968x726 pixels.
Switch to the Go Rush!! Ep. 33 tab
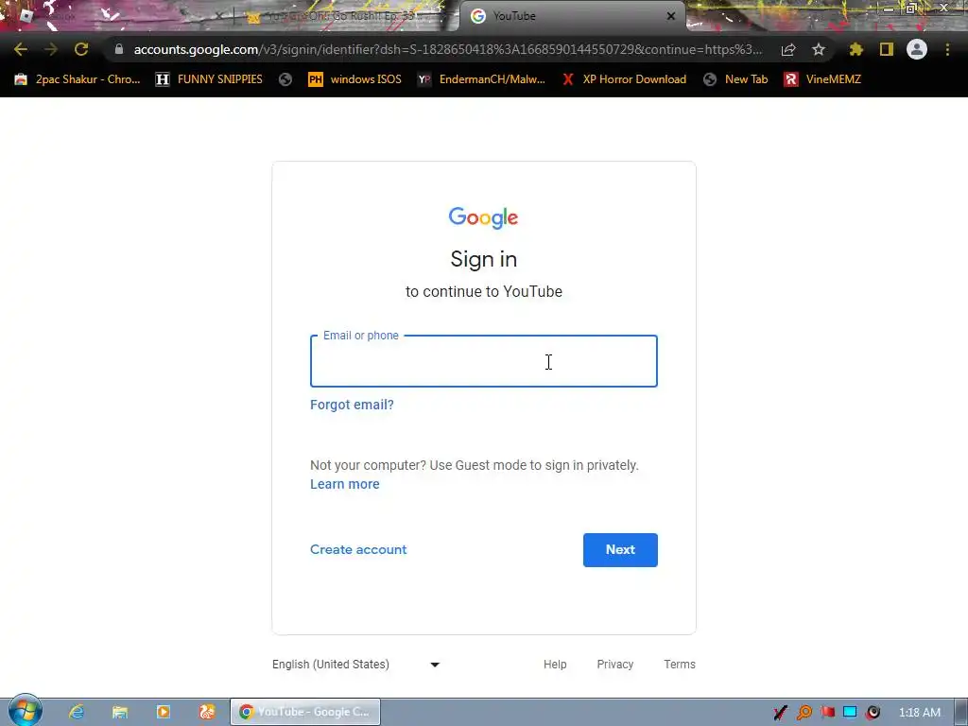[x=342, y=16]
